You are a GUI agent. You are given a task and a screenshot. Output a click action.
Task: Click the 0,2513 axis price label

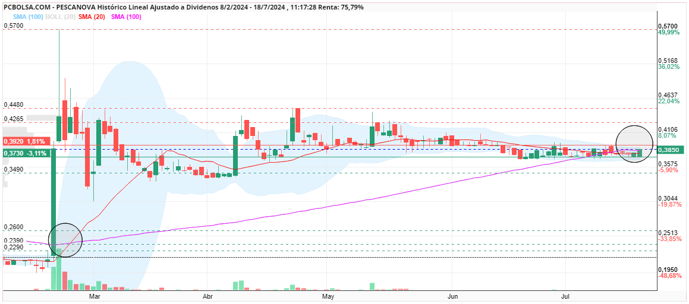pyautogui.click(x=669, y=233)
